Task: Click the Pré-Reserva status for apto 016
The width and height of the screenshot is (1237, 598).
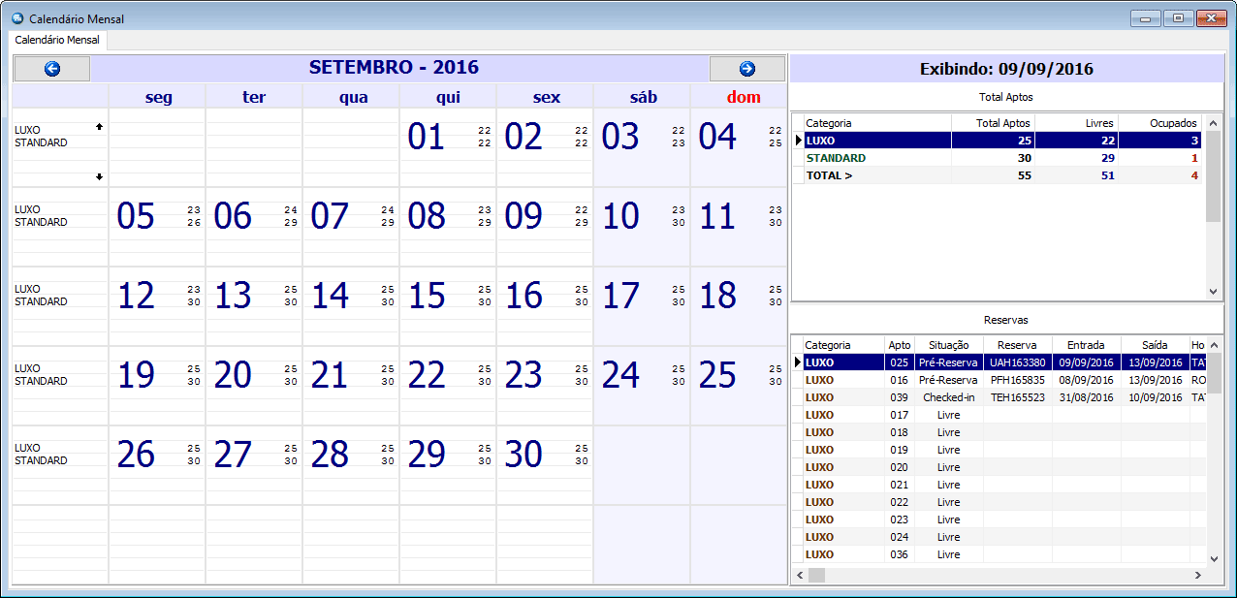Action: [x=949, y=380]
